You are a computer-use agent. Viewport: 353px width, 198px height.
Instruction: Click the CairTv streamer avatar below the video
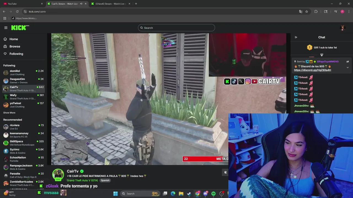[x=58, y=175]
